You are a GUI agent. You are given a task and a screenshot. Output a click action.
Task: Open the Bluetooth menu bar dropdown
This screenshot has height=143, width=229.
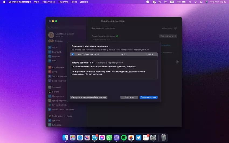pyautogui.click(x=190, y=2)
